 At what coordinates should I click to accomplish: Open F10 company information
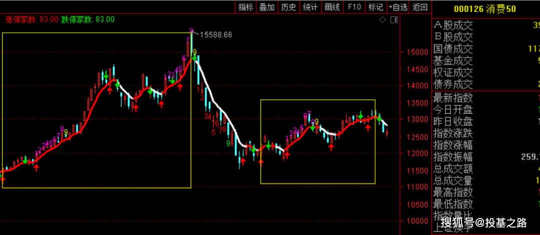tap(354, 7)
